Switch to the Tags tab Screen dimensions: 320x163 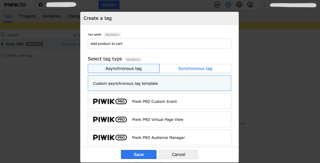point(8,16)
